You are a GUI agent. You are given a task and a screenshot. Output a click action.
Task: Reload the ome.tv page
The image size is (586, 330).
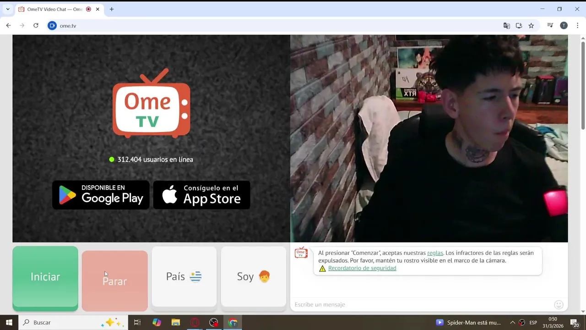pos(36,26)
